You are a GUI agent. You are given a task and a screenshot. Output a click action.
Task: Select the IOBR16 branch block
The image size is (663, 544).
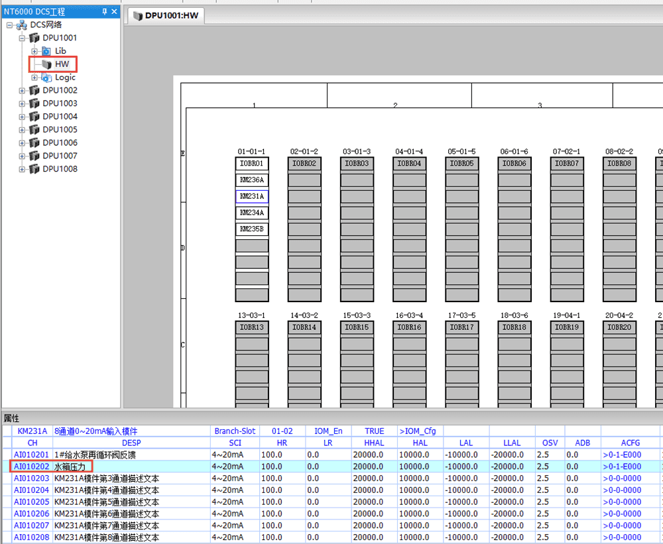point(409,327)
